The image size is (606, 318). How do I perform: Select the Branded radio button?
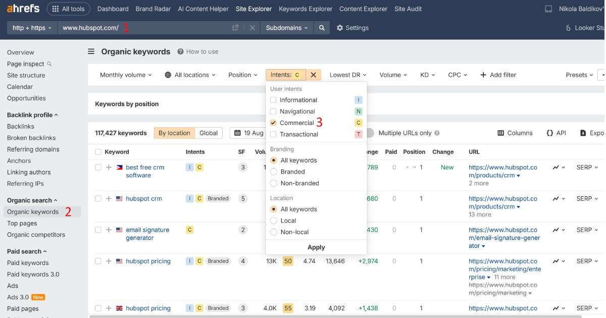273,171
